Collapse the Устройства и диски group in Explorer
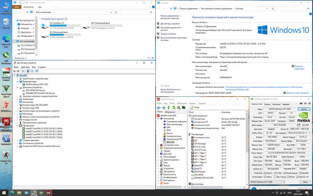 [x=40, y=19]
